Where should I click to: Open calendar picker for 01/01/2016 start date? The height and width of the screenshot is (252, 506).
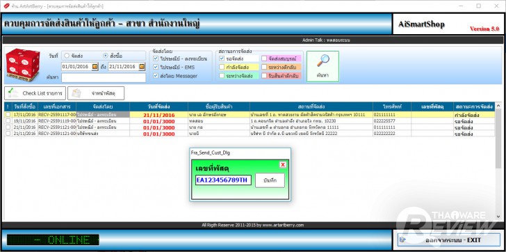tap(95, 66)
